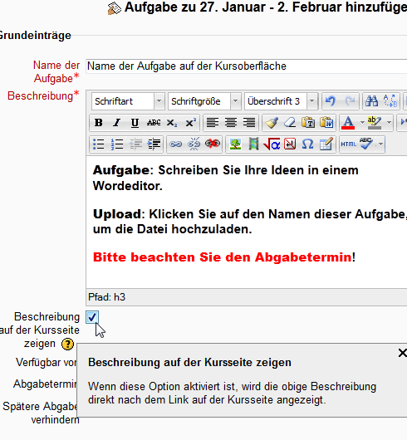The width and height of the screenshot is (407, 440).
Task: Insert an unordered bullet list
Action: pyautogui.click(x=99, y=144)
